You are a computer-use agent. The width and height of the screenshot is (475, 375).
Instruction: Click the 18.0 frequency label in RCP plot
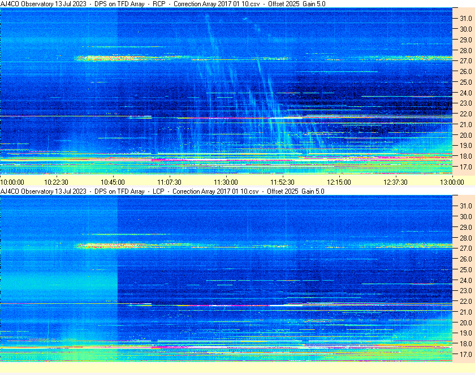click(x=466, y=156)
